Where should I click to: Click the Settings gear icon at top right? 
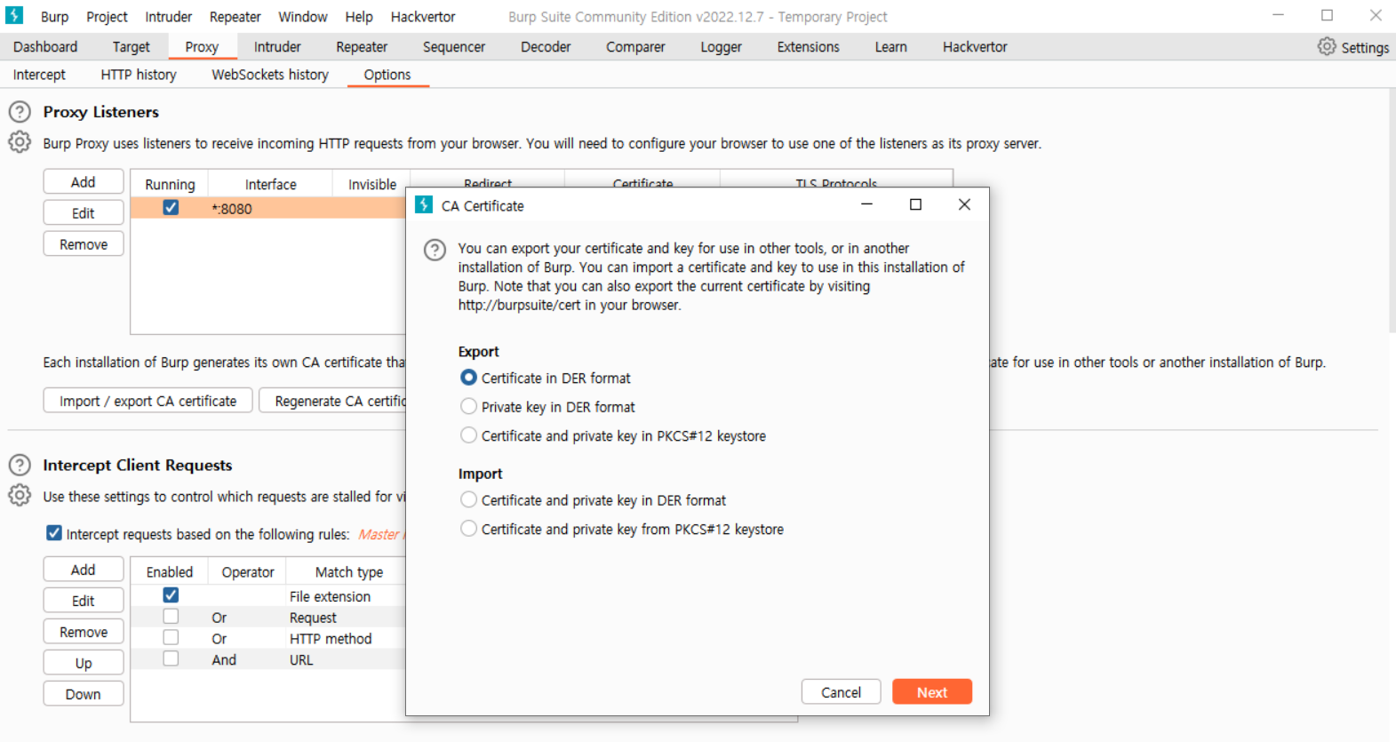coord(1326,47)
